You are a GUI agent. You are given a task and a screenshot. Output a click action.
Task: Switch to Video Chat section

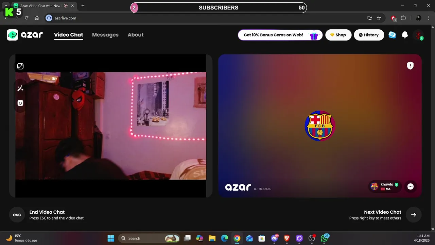tap(69, 35)
